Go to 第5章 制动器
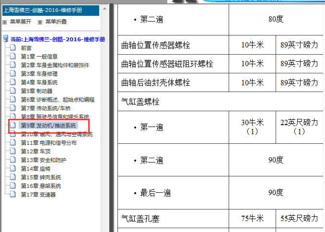Screen dimensions: 325x232 (37, 91)
